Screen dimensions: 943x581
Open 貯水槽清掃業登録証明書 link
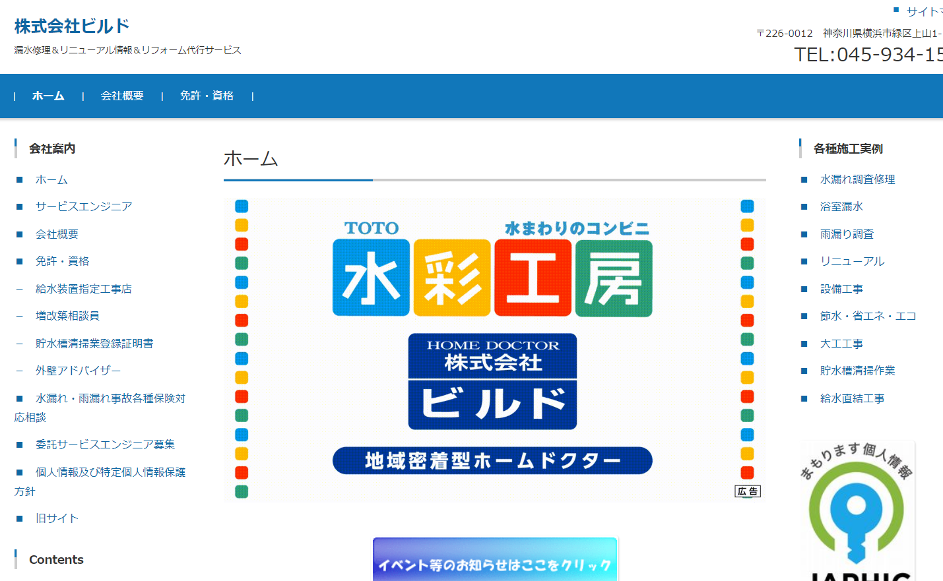coord(94,344)
